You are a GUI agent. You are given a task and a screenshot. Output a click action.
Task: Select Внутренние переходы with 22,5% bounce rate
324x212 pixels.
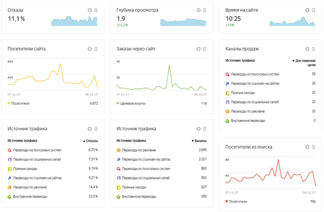pyautogui.click(x=30, y=197)
